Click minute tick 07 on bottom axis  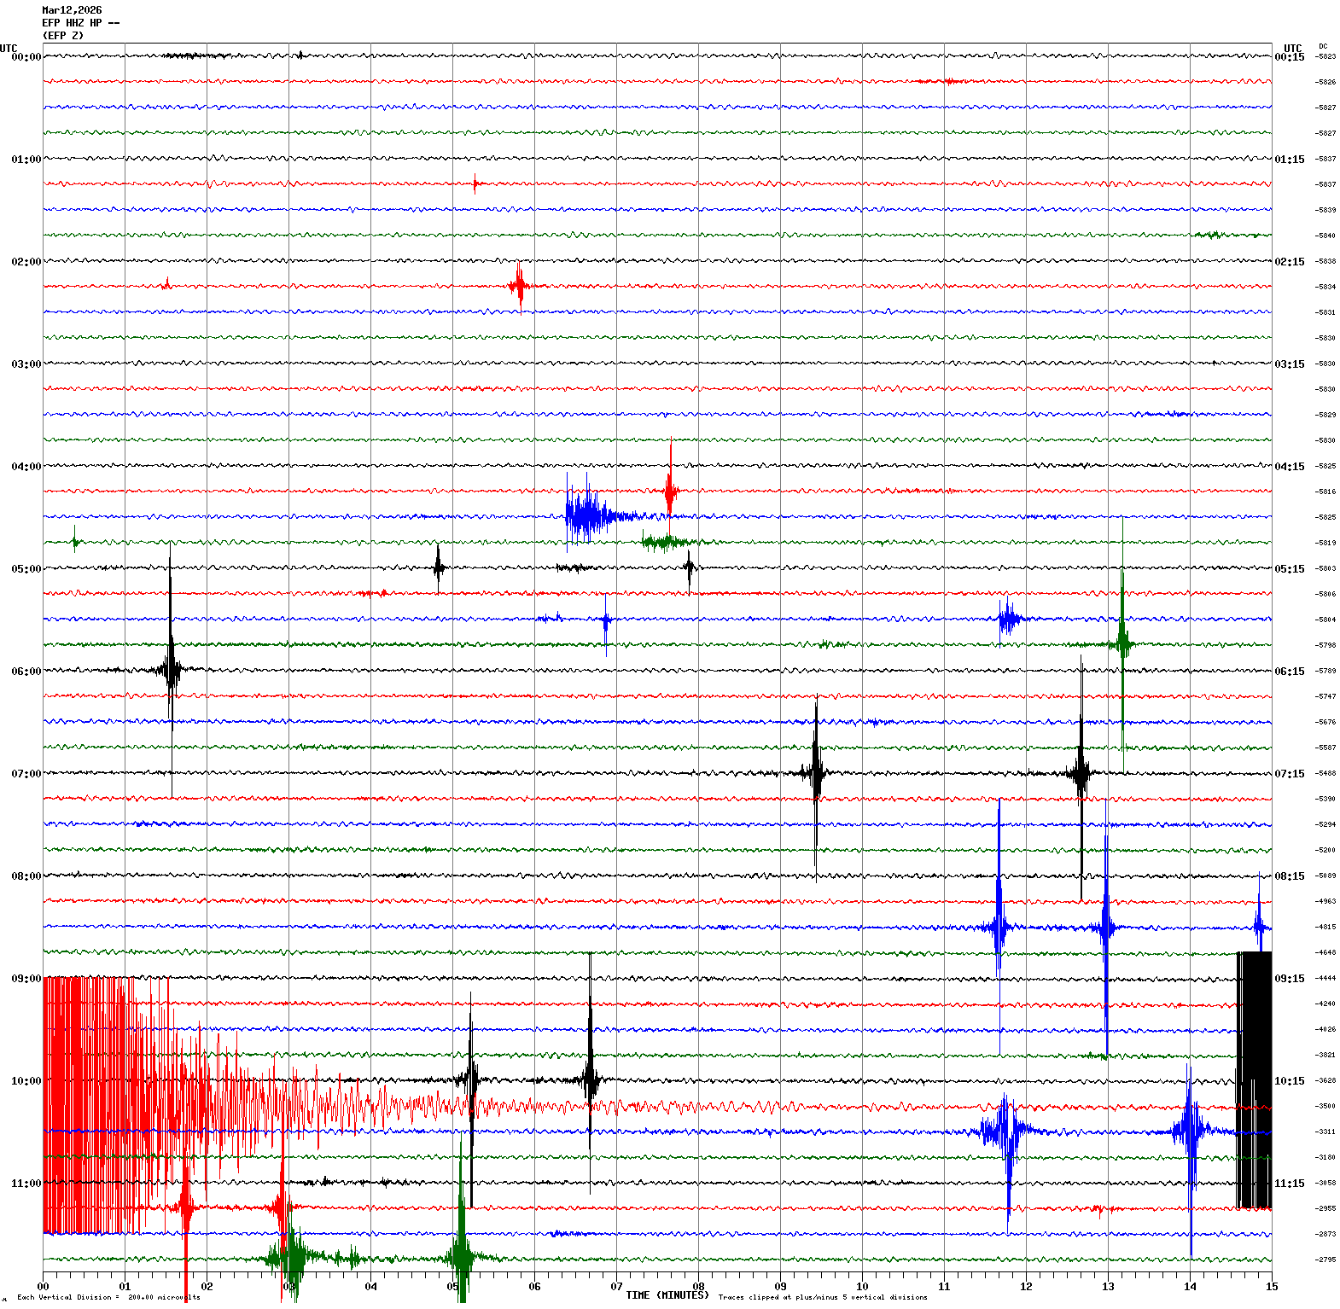point(616,1287)
